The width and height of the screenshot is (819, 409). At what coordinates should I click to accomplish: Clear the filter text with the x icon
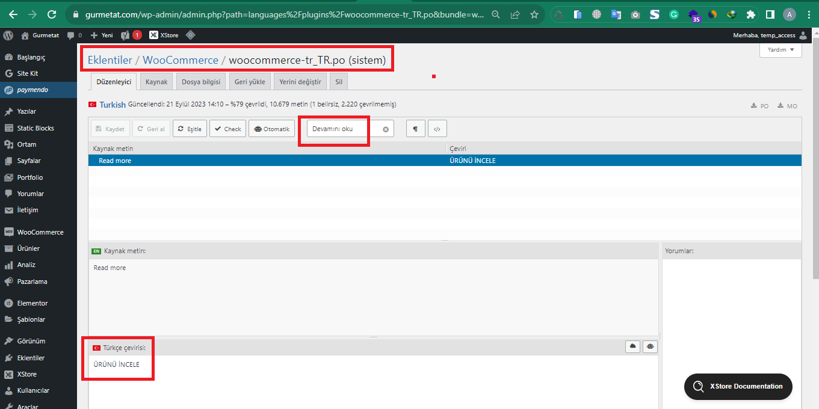(386, 129)
